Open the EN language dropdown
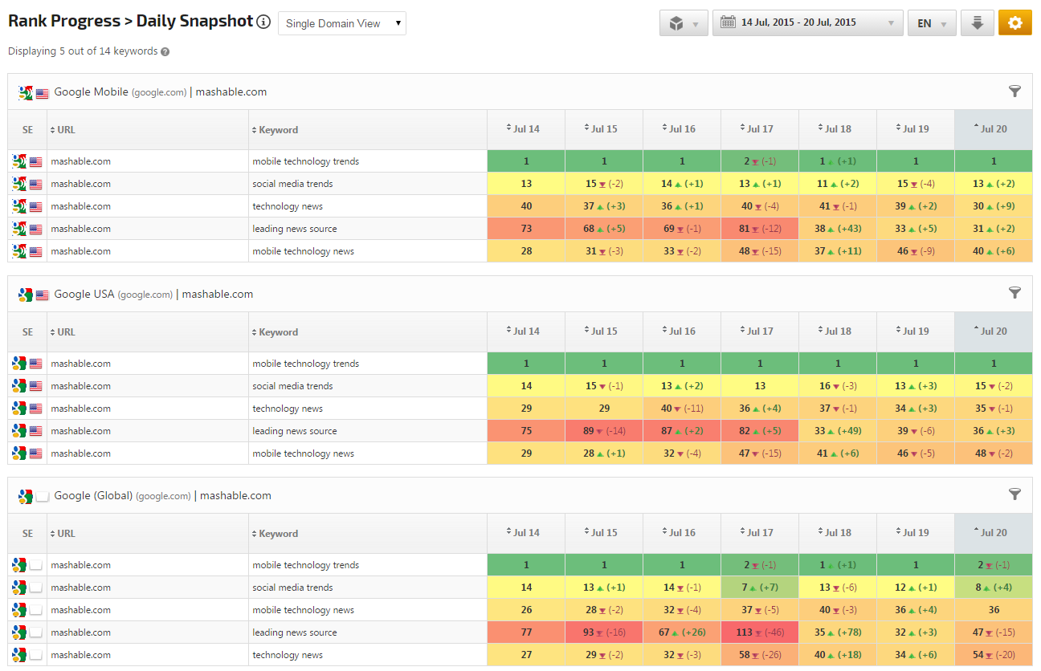 pyautogui.click(x=932, y=23)
